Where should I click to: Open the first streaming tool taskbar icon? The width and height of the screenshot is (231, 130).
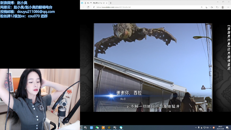tap(85, 128)
